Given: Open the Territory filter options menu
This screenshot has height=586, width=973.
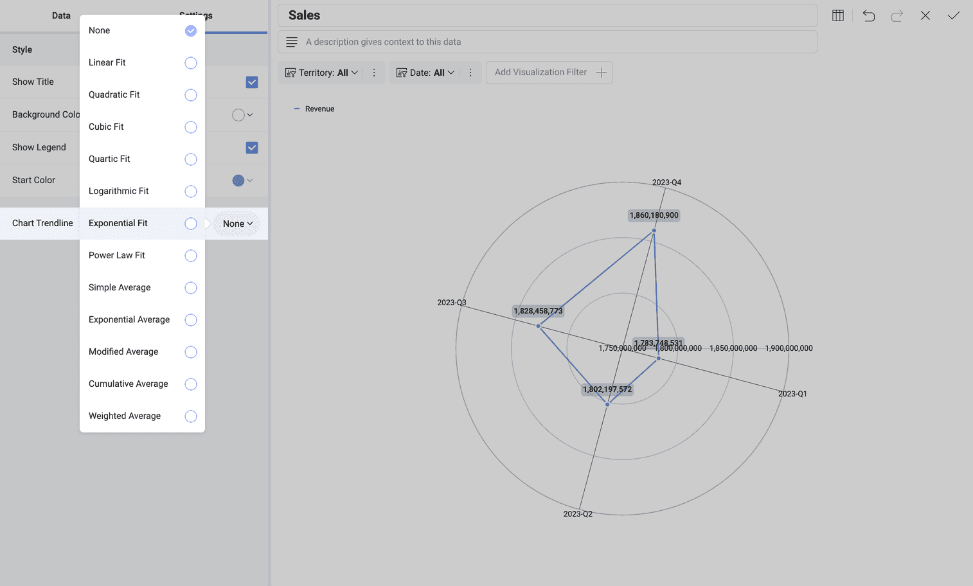Looking at the screenshot, I should pyautogui.click(x=374, y=73).
